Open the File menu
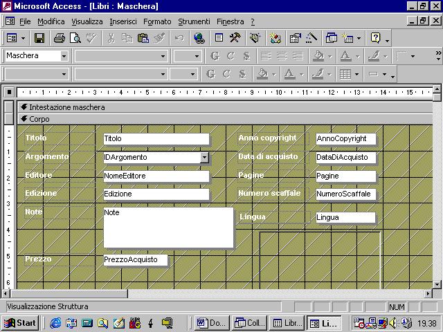 [x=25, y=21]
